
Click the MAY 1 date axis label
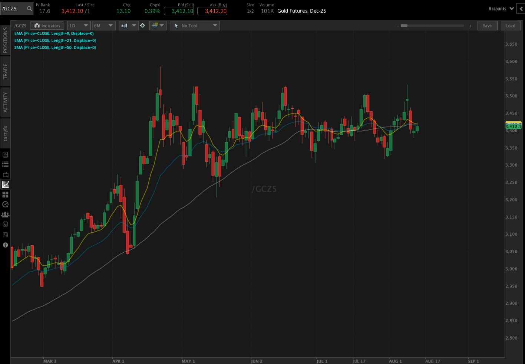point(188,361)
